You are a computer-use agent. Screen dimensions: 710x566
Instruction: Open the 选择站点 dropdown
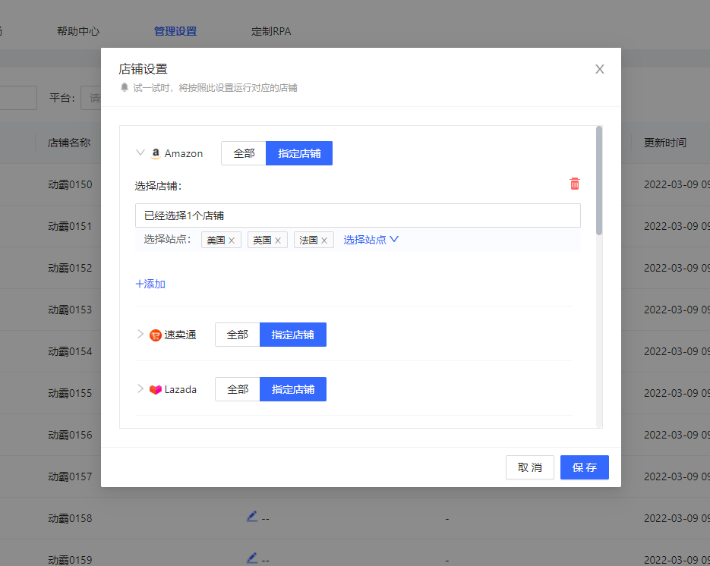[371, 240]
